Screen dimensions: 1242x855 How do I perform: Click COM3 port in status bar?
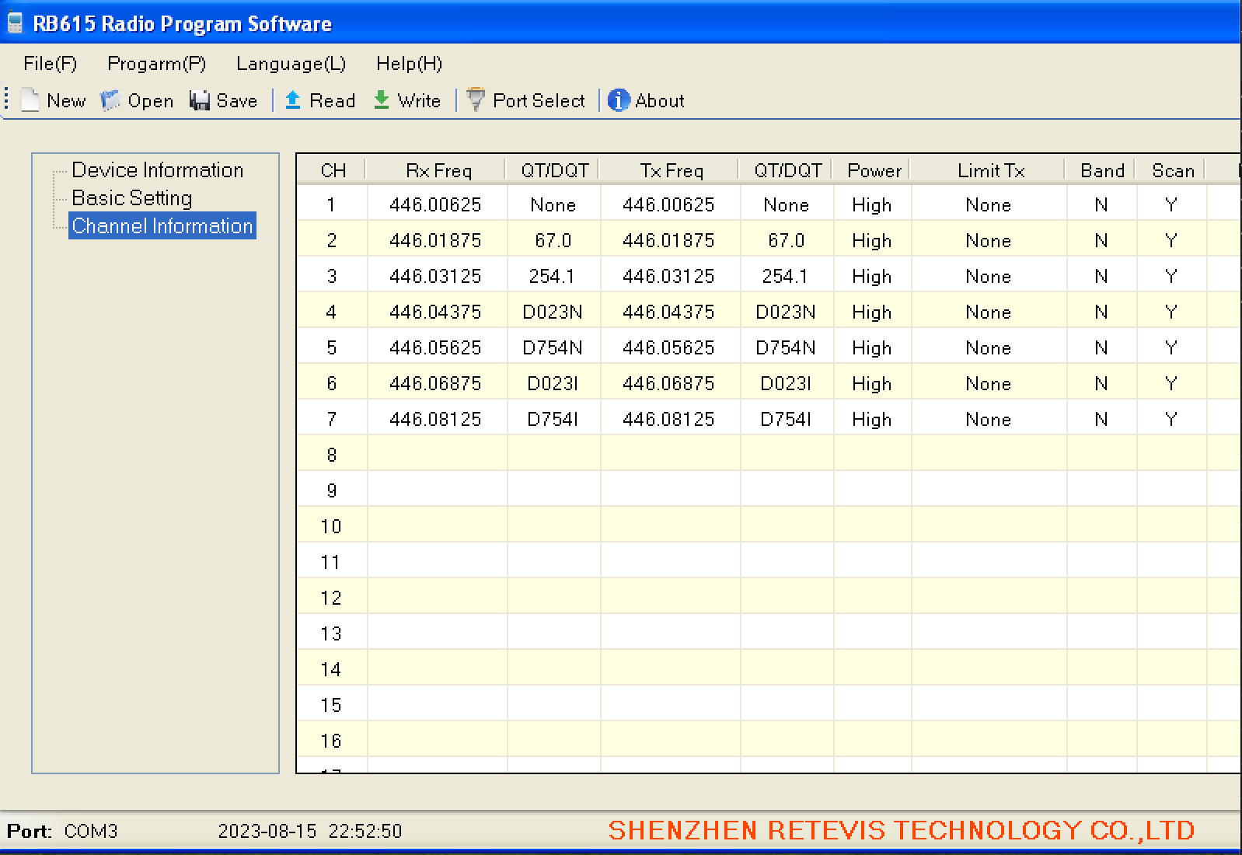tap(91, 831)
